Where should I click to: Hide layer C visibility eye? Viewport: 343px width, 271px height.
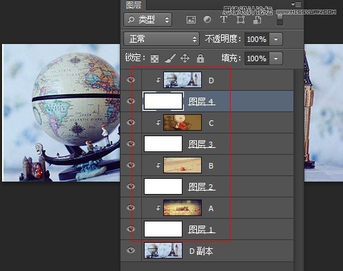point(131,122)
